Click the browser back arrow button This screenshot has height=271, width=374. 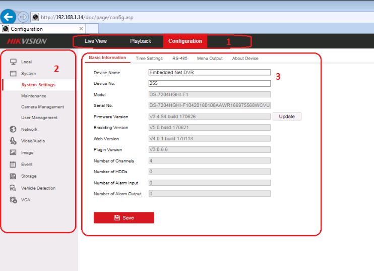[x=8, y=17]
